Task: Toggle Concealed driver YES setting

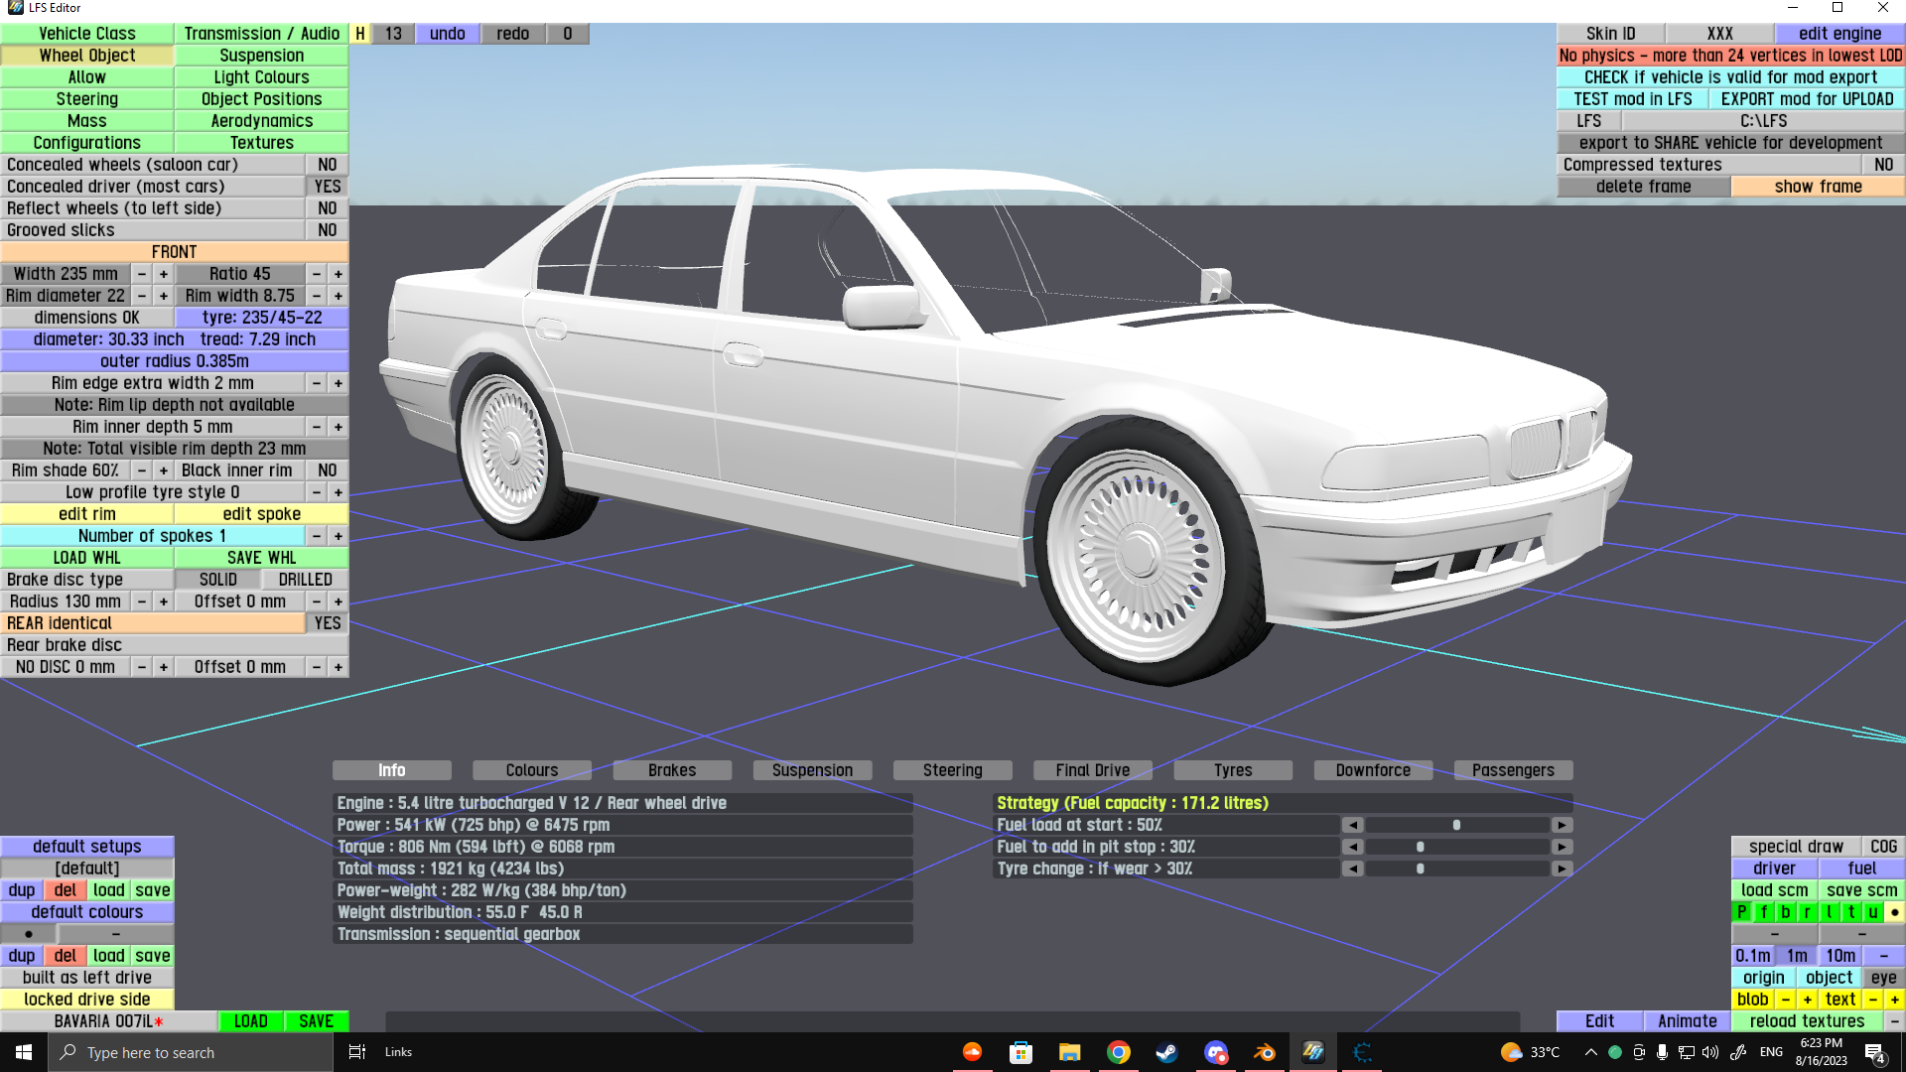Action: pos(327,187)
